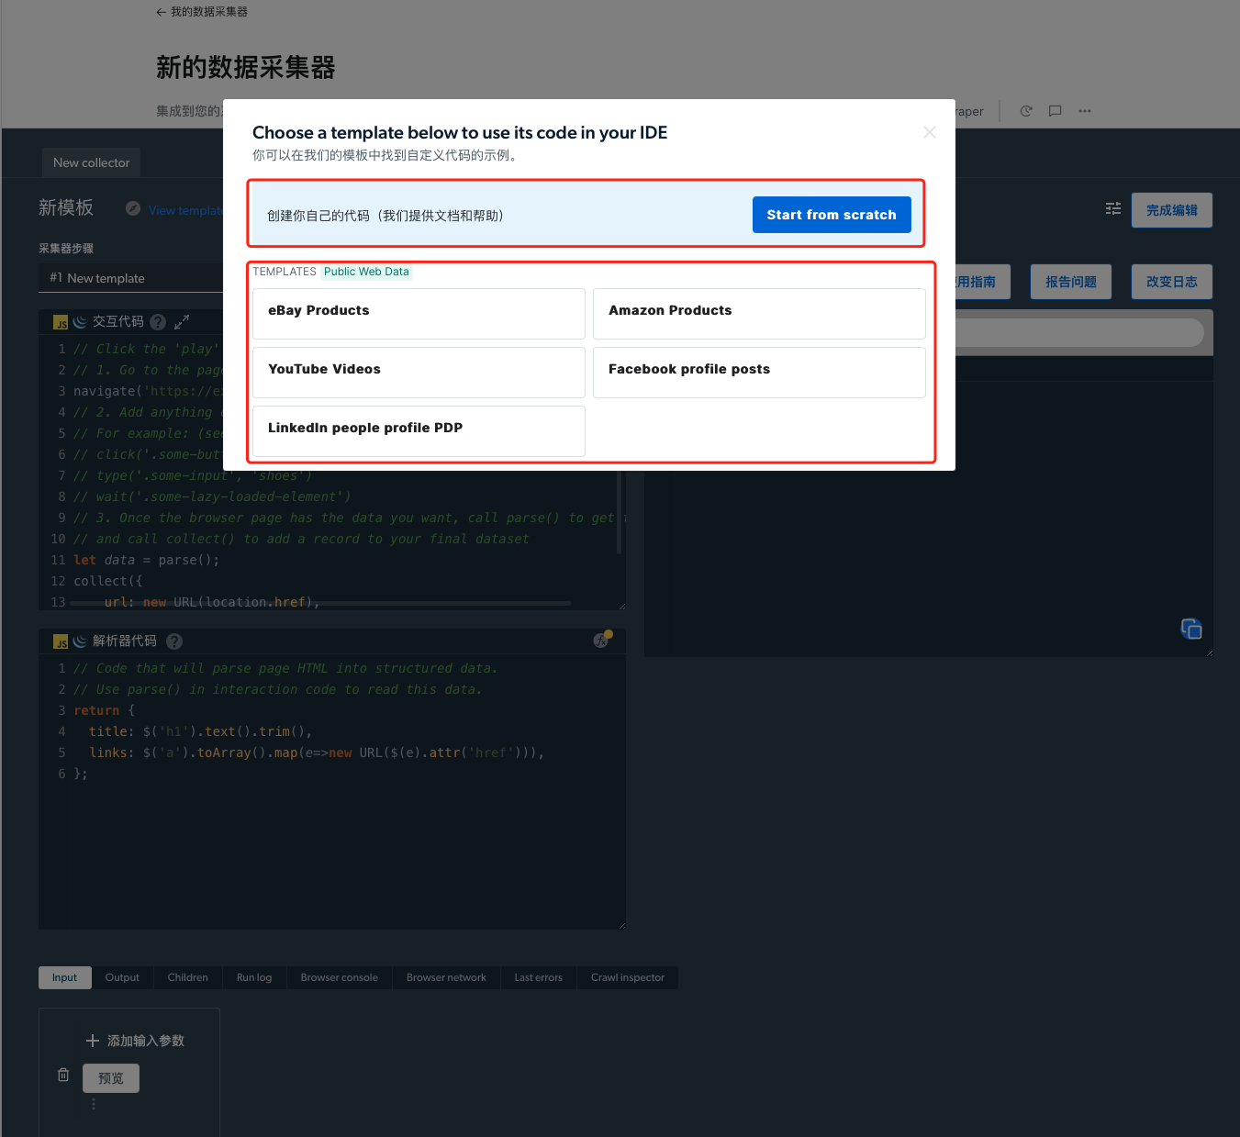The height and width of the screenshot is (1137, 1240).
Task: Click the Public Web Data tag
Action: coord(366,272)
